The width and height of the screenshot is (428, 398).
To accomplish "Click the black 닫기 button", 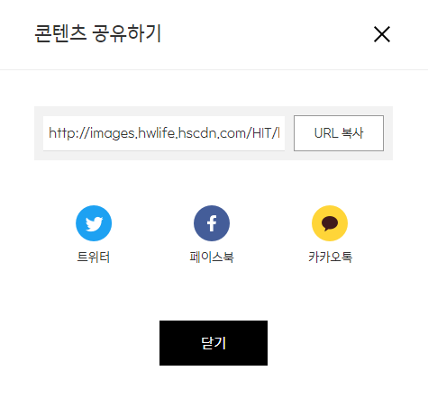I will tap(214, 343).
